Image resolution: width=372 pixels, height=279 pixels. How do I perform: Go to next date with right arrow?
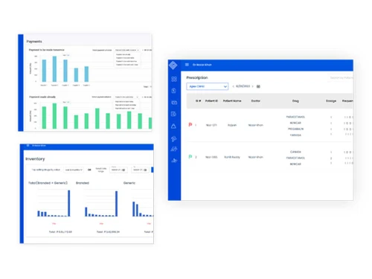click(252, 86)
